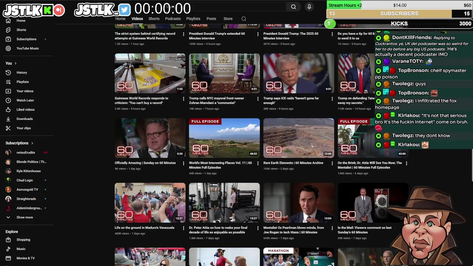Open options menu for Dr. Peter Attia video

(258, 228)
